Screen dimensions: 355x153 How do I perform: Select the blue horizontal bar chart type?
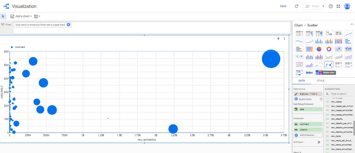[348, 41]
